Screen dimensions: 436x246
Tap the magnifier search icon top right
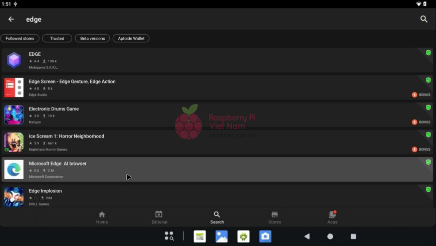423,19
